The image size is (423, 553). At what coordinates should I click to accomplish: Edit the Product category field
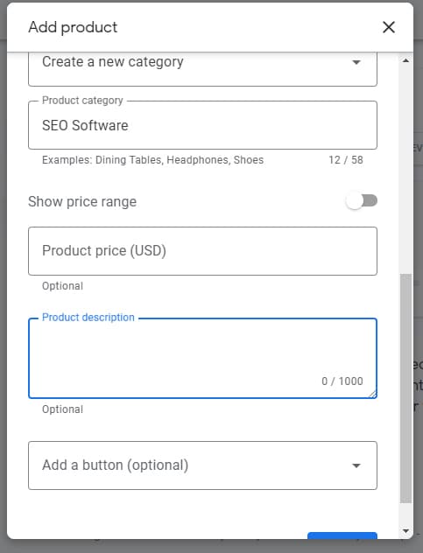202,125
